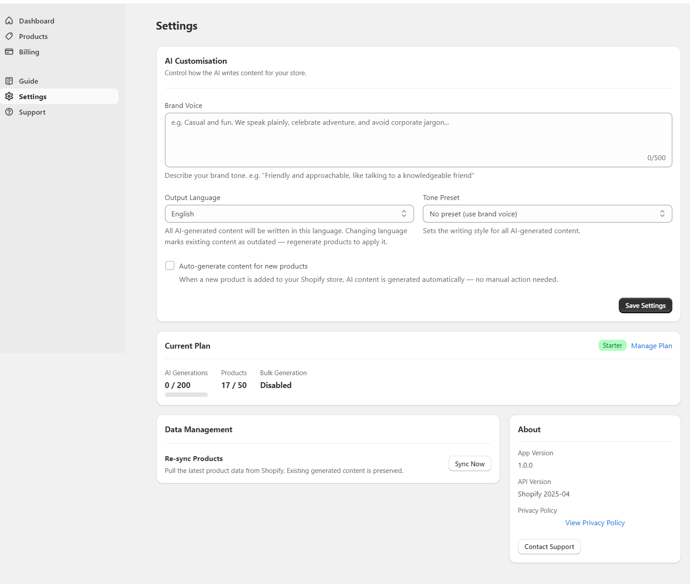Open the Manage Plan link
This screenshot has height=584, width=690.
tap(652, 346)
